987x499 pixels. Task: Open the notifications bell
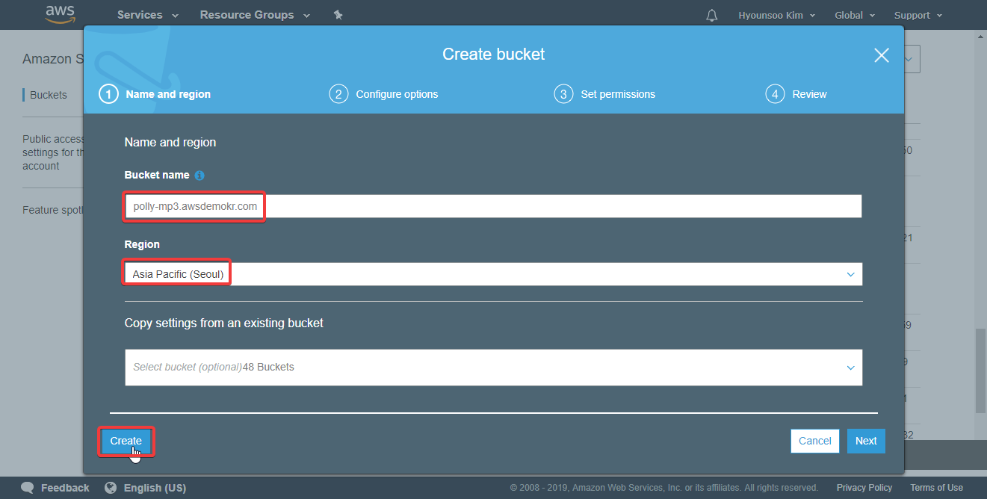click(x=712, y=15)
